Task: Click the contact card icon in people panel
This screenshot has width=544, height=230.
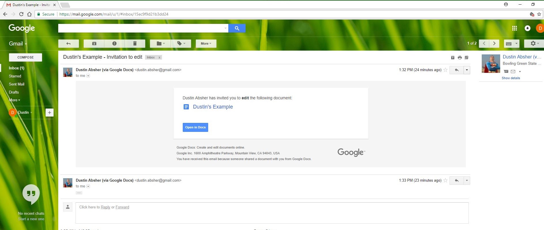Action: click(506, 71)
